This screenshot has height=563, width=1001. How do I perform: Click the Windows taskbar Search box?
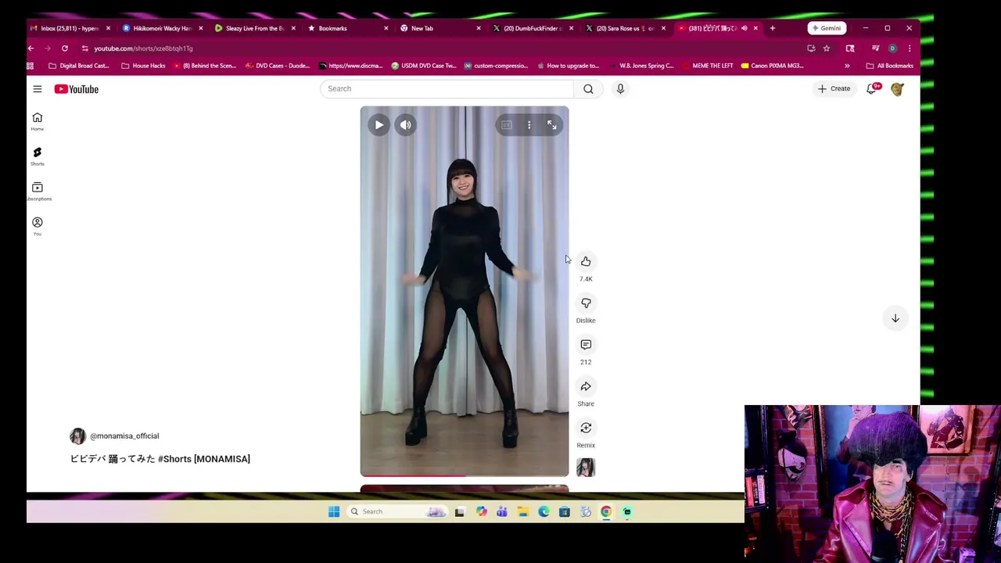click(x=397, y=511)
